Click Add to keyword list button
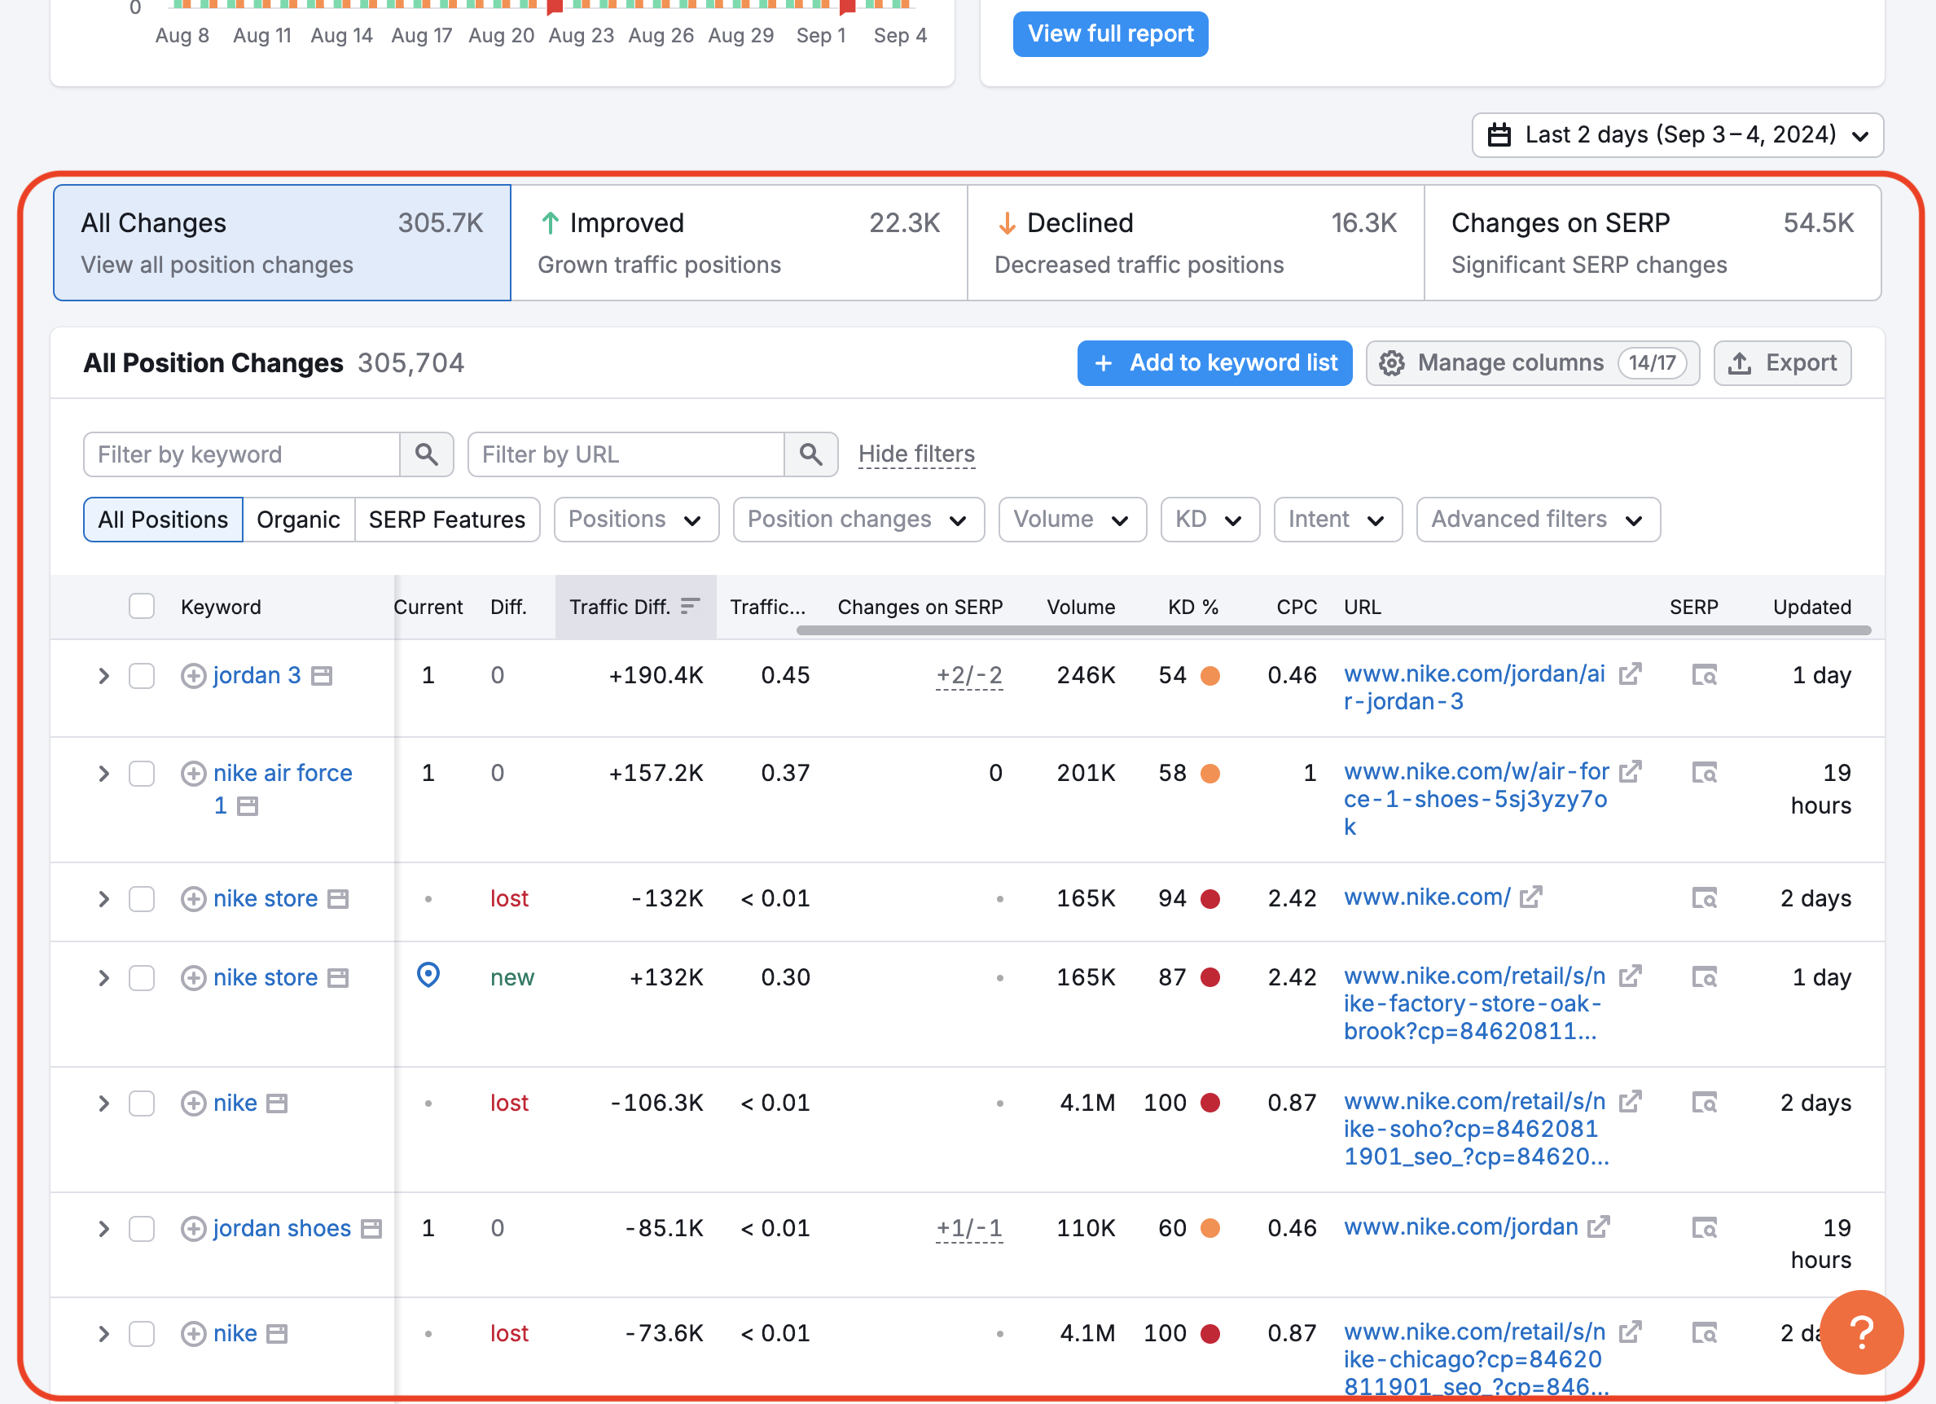 [x=1214, y=363]
